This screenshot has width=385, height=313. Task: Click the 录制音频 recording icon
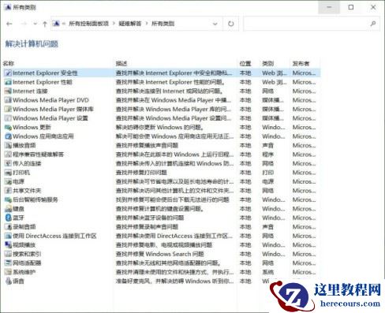pyautogui.click(x=9, y=227)
